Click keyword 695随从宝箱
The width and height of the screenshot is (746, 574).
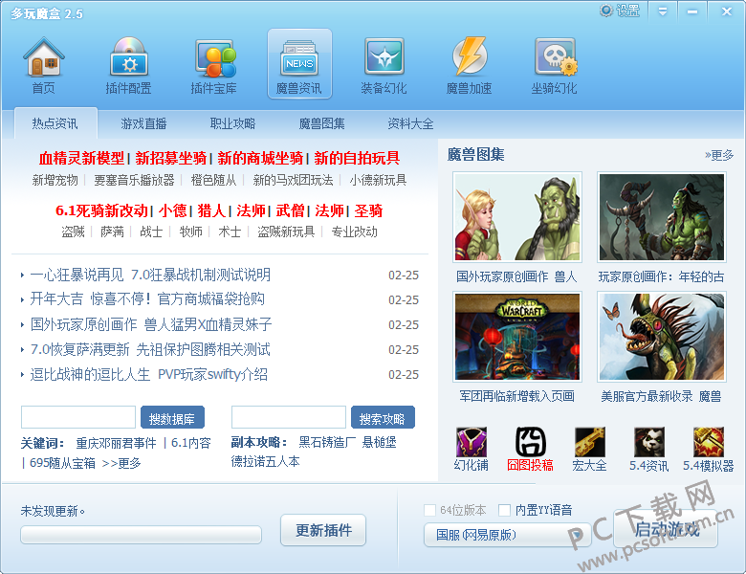(62, 463)
